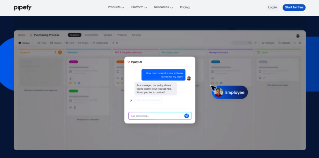Viewport: 319px width, 158px height.
Task: Click the comment icon on Validation's green card
Action: pos(70,108)
